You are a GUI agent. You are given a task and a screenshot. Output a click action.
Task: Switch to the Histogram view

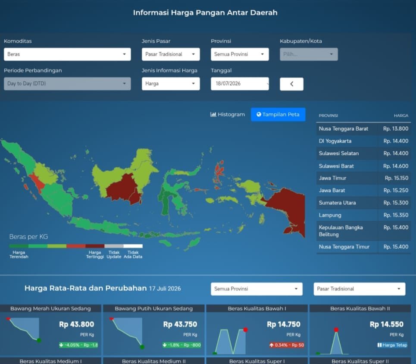click(x=227, y=114)
